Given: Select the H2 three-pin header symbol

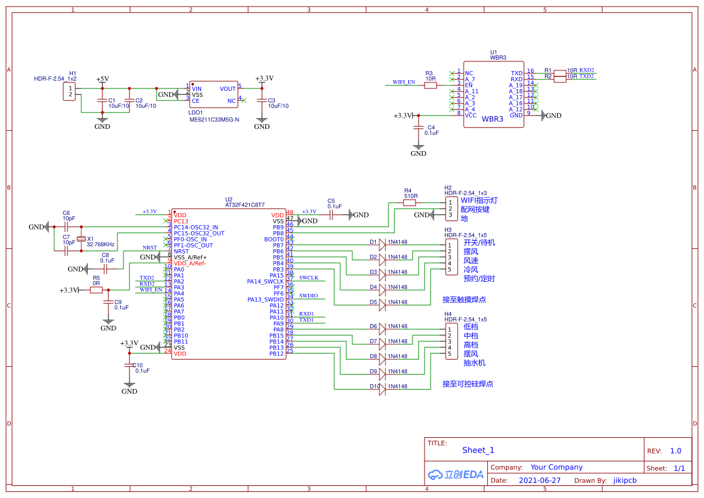Looking at the screenshot, I should (x=450, y=209).
